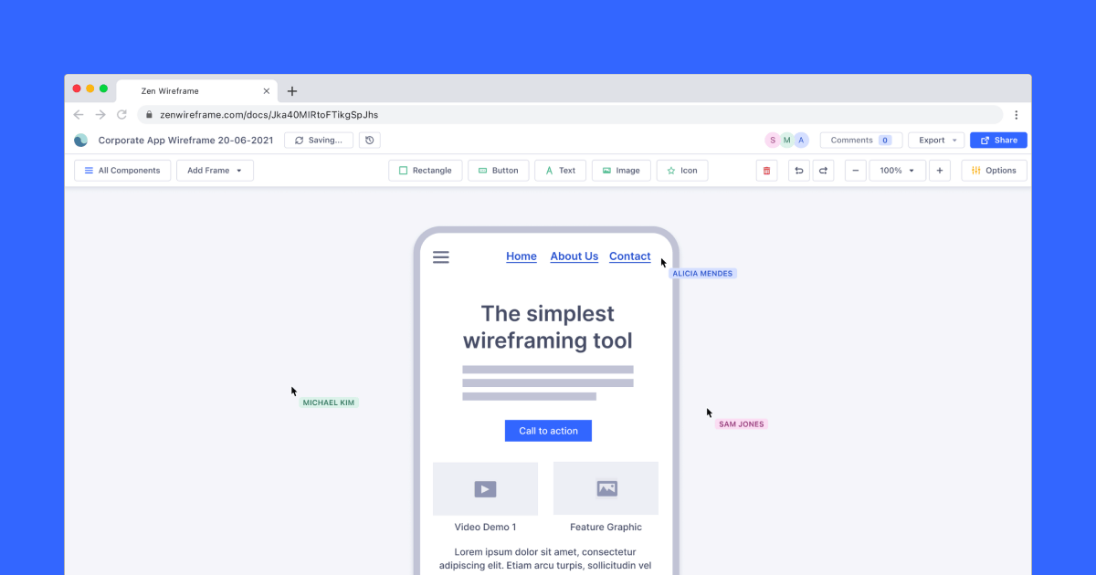Select the Video Demo 1 thumbnail
Image resolution: width=1096 pixels, height=575 pixels.
pyautogui.click(x=485, y=489)
